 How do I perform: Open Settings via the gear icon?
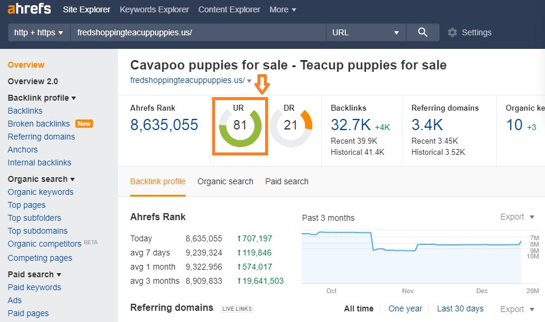452,32
